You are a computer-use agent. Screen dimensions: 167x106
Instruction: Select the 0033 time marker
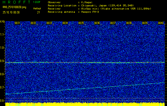(x=49, y=23)
